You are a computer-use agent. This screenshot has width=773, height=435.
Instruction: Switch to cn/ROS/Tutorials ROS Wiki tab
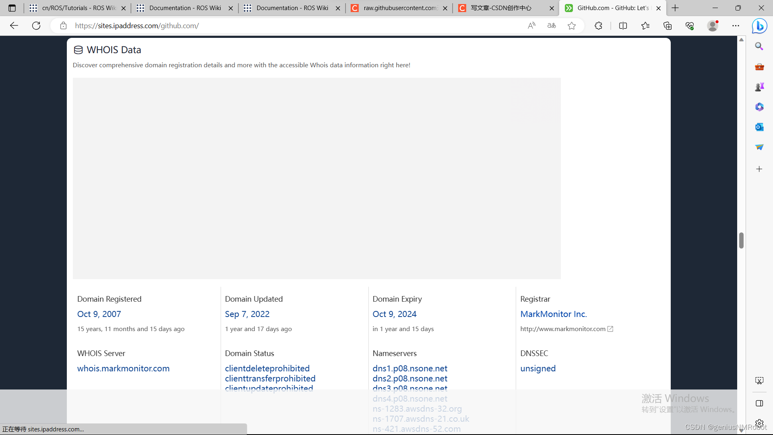click(79, 8)
